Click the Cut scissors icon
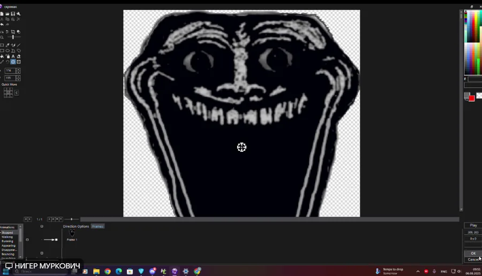Image resolution: width=482 pixels, height=276 pixels. [x=2, y=19]
